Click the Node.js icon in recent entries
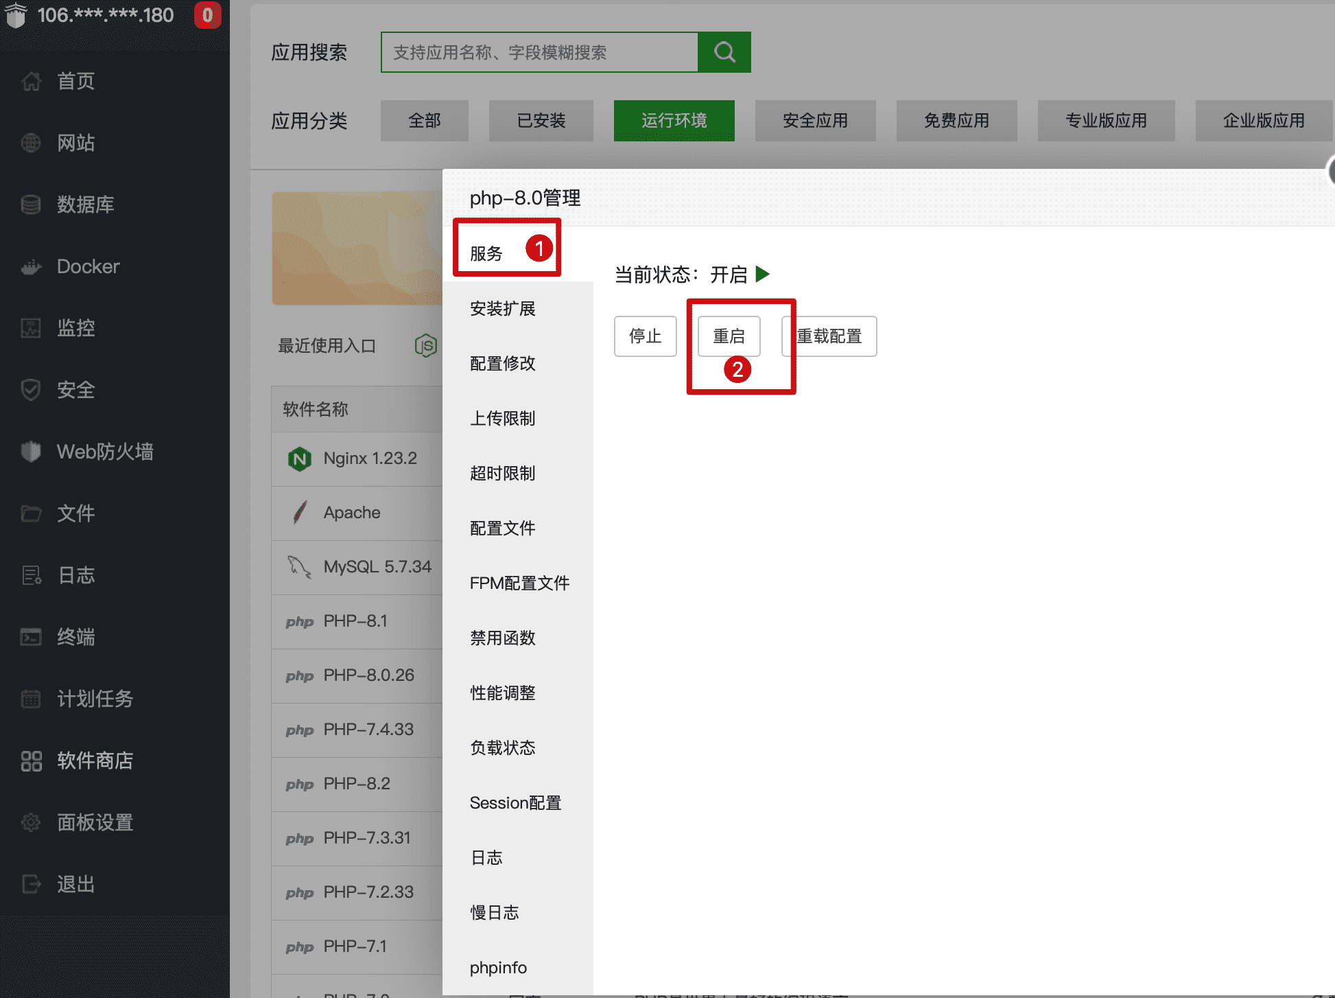Screen dimensions: 1335x998 [x=425, y=345]
